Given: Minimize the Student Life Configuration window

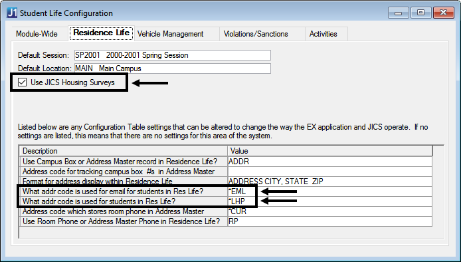Looking at the screenshot, I should 399,13.
